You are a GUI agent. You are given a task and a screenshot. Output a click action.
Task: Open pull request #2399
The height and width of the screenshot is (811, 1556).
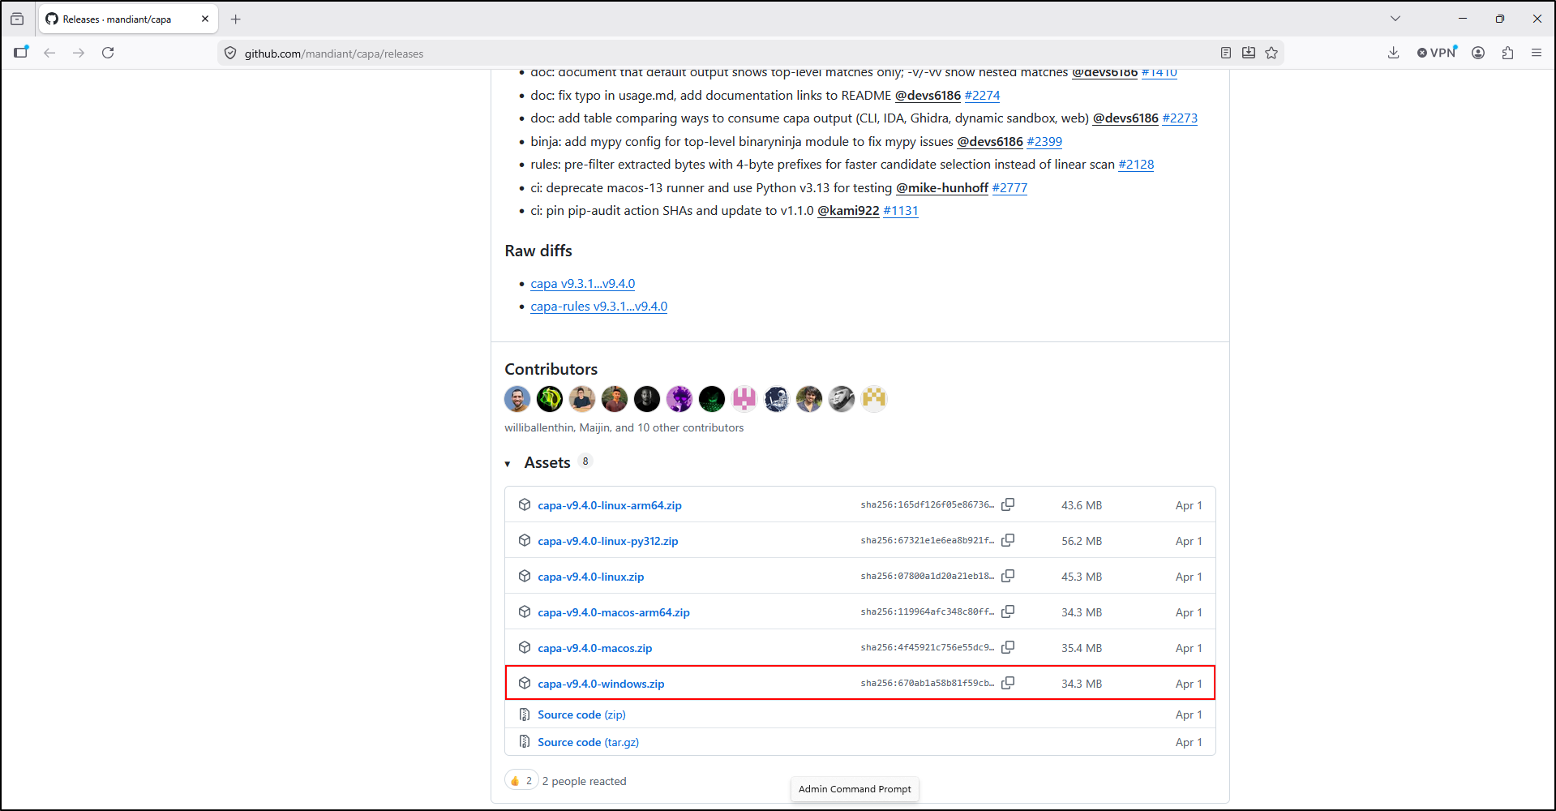pyautogui.click(x=1044, y=142)
